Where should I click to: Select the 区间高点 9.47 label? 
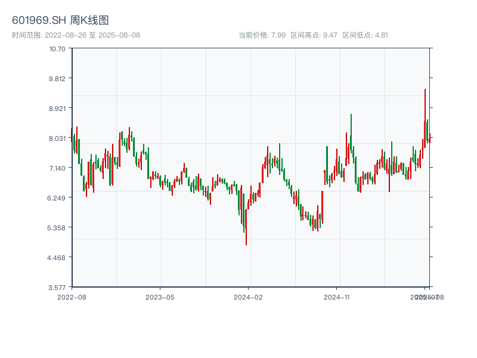click(314, 35)
